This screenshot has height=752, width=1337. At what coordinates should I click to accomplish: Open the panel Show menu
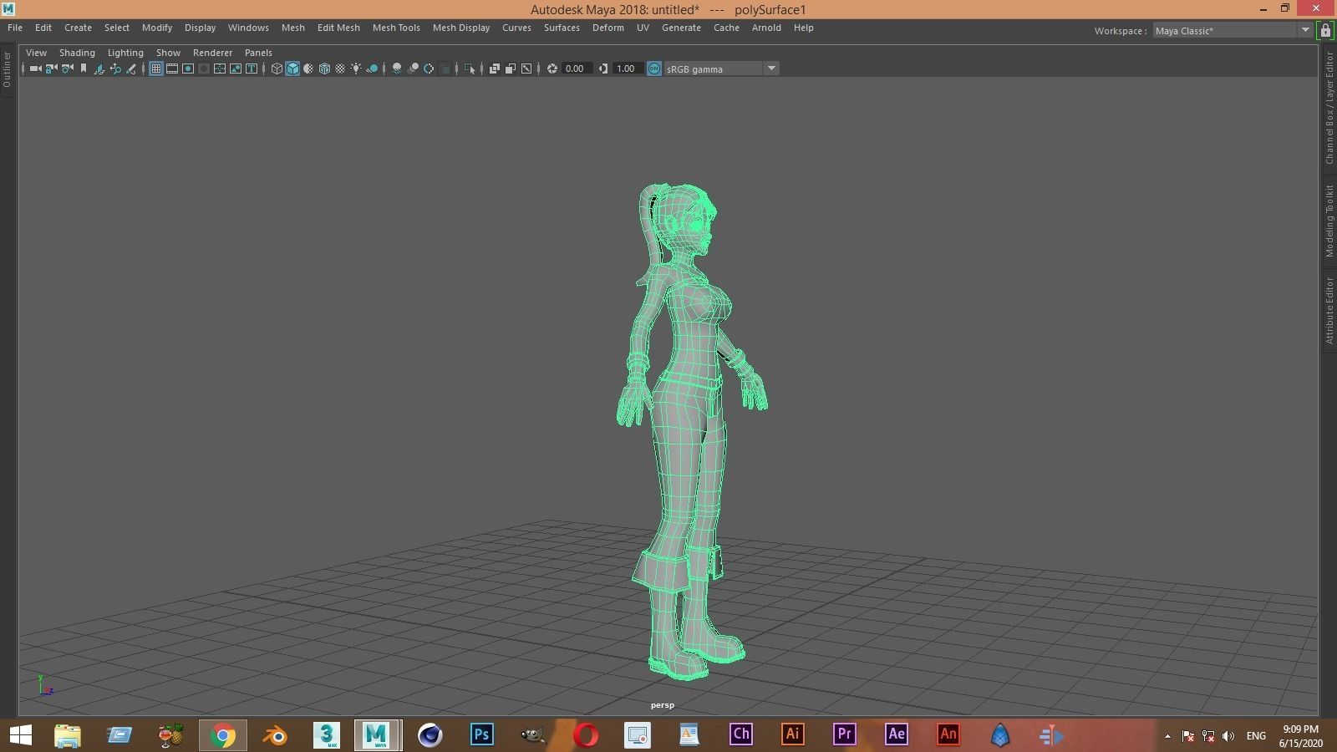point(168,52)
